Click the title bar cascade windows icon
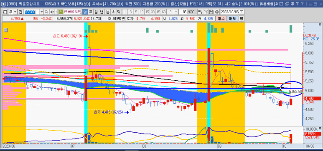Image resolution: width=323 pixels, height=151 pixels. [x=287, y=4]
